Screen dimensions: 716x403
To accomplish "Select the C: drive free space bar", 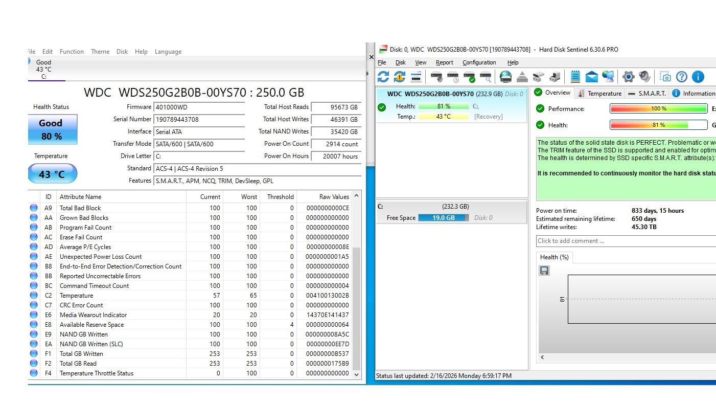I will point(443,218).
